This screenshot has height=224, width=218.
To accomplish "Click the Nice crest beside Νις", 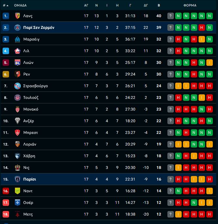I will pos(18,168).
